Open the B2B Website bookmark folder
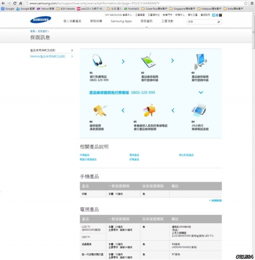The height and width of the screenshot is (260, 255). pyautogui.click(x=66, y=9)
